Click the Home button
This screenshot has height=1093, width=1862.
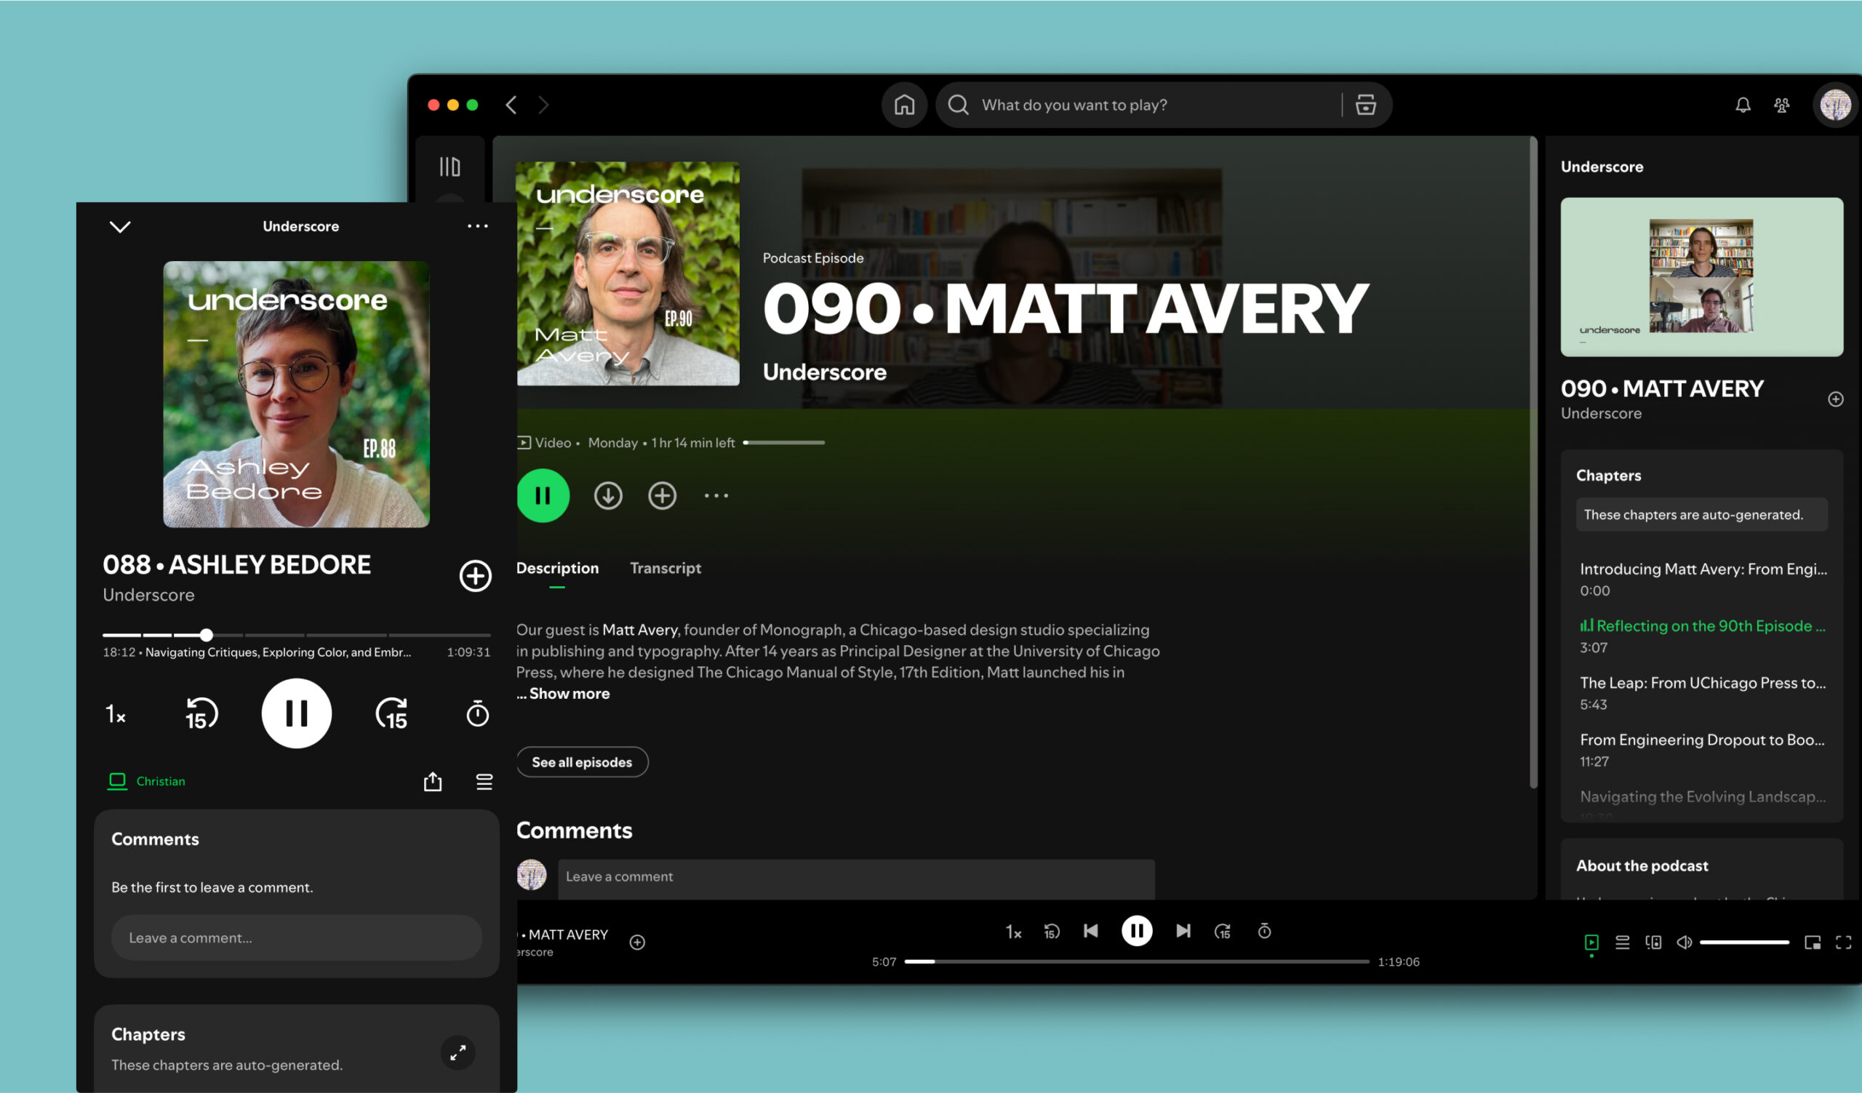point(903,105)
